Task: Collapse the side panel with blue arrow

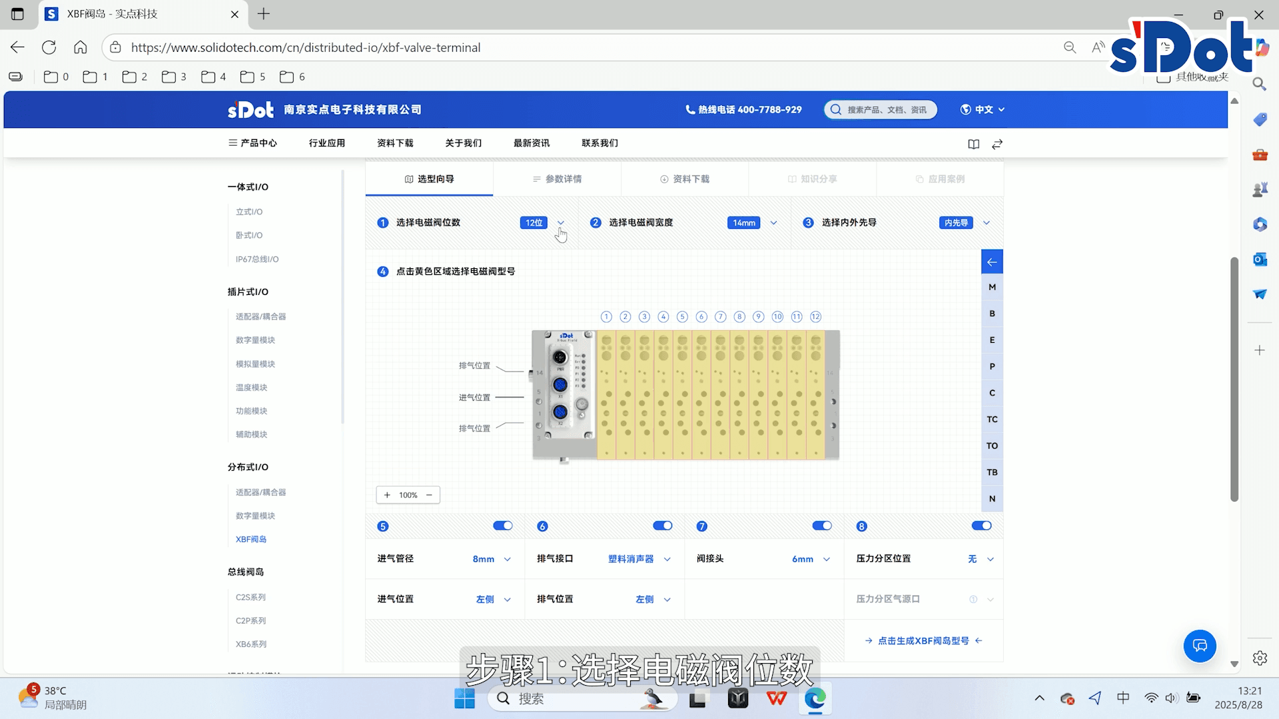Action: 992,262
